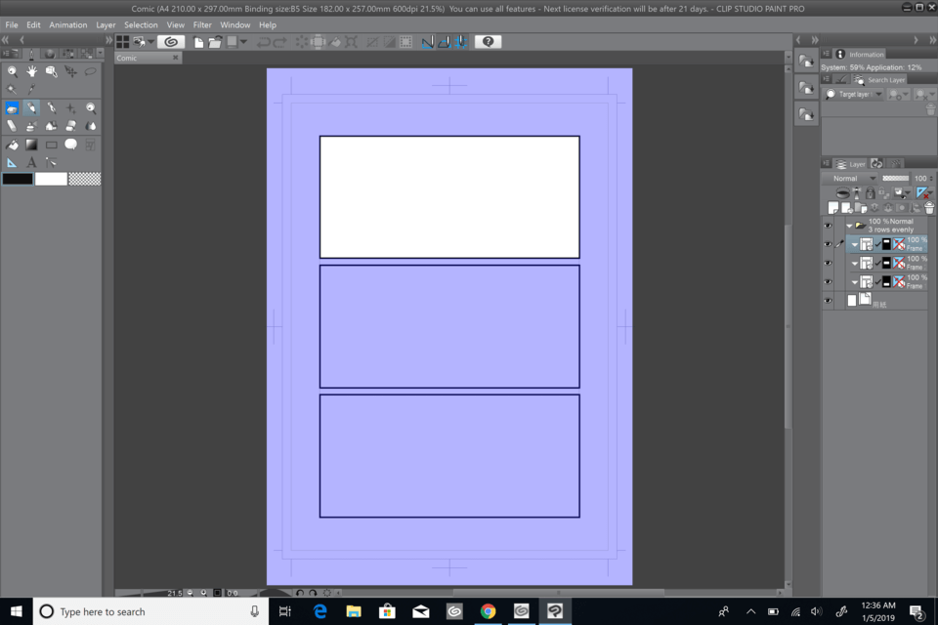The image size is (938, 625).
Task: Open the Clip Studio launcher icon
Action: [x=171, y=42]
